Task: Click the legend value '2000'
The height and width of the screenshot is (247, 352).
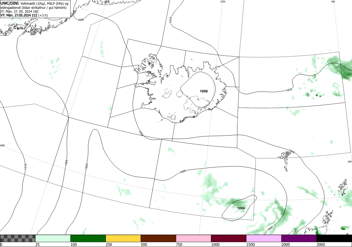Action: (x=286, y=245)
